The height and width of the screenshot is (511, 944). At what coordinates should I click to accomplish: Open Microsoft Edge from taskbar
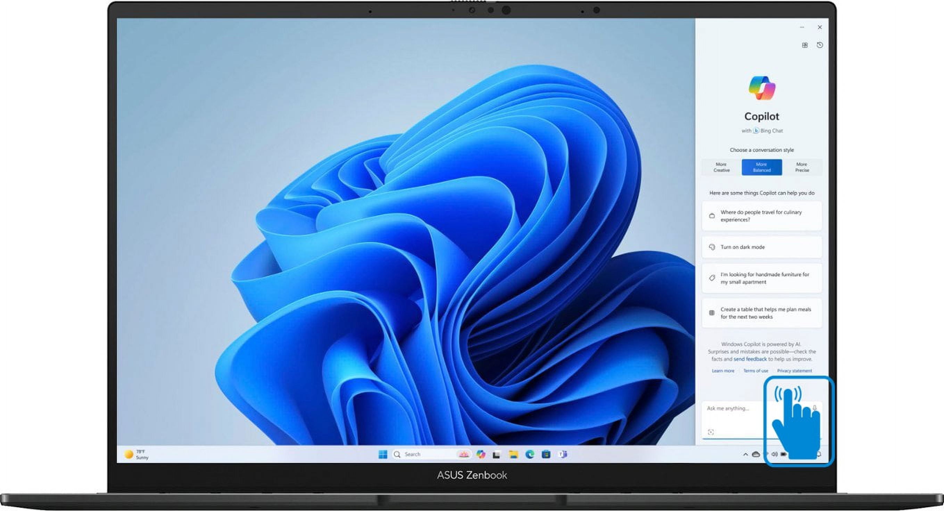(530, 454)
